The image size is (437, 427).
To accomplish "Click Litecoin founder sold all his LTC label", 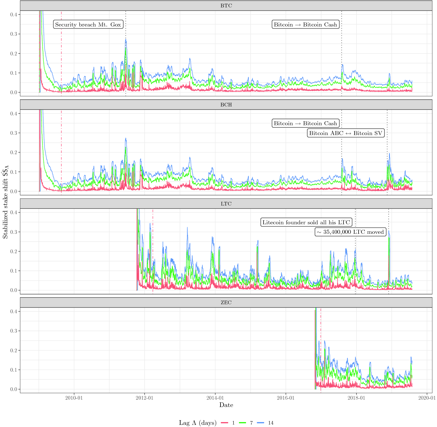I will 306,222.
